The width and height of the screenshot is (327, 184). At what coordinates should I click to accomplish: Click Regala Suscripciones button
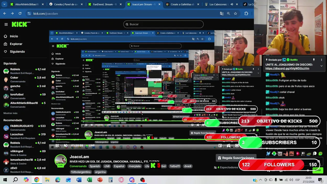[236, 158]
